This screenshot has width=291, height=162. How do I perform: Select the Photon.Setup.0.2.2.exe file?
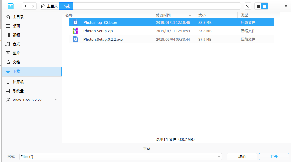(172, 39)
